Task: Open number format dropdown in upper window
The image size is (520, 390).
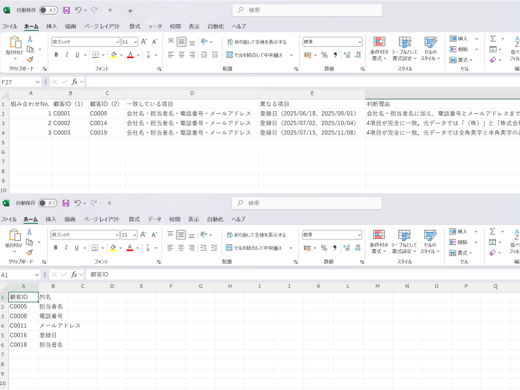Action: pyautogui.click(x=360, y=42)
